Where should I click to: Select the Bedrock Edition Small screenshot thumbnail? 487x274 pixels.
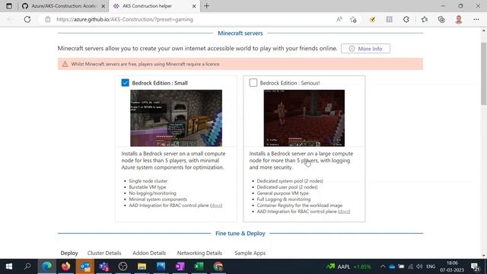click(x=176, y=118)
